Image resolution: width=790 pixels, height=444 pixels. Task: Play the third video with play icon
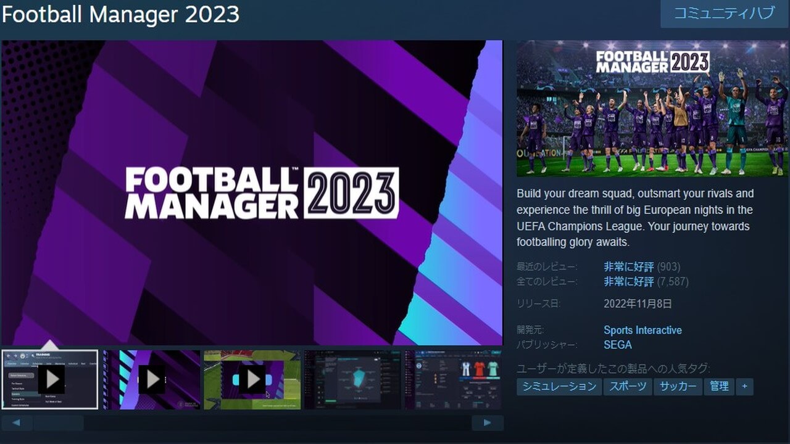pyautogui.click(x=253, y=379)
